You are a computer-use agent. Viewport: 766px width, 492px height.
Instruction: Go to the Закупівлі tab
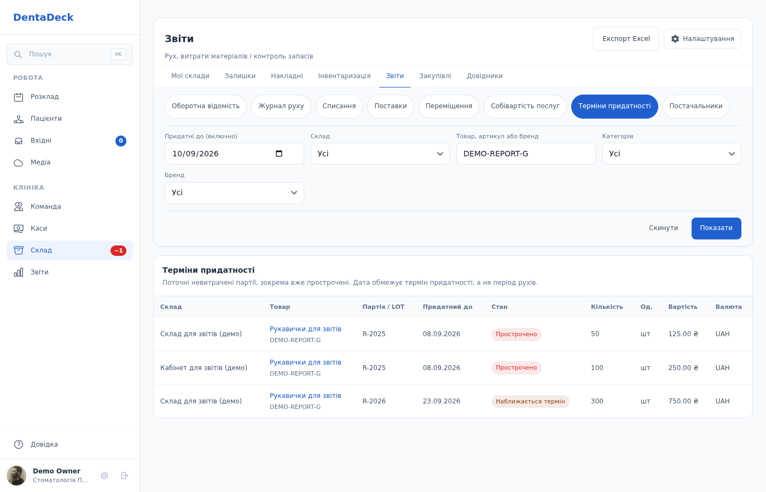pyautogui.click(x=435, y=77)
